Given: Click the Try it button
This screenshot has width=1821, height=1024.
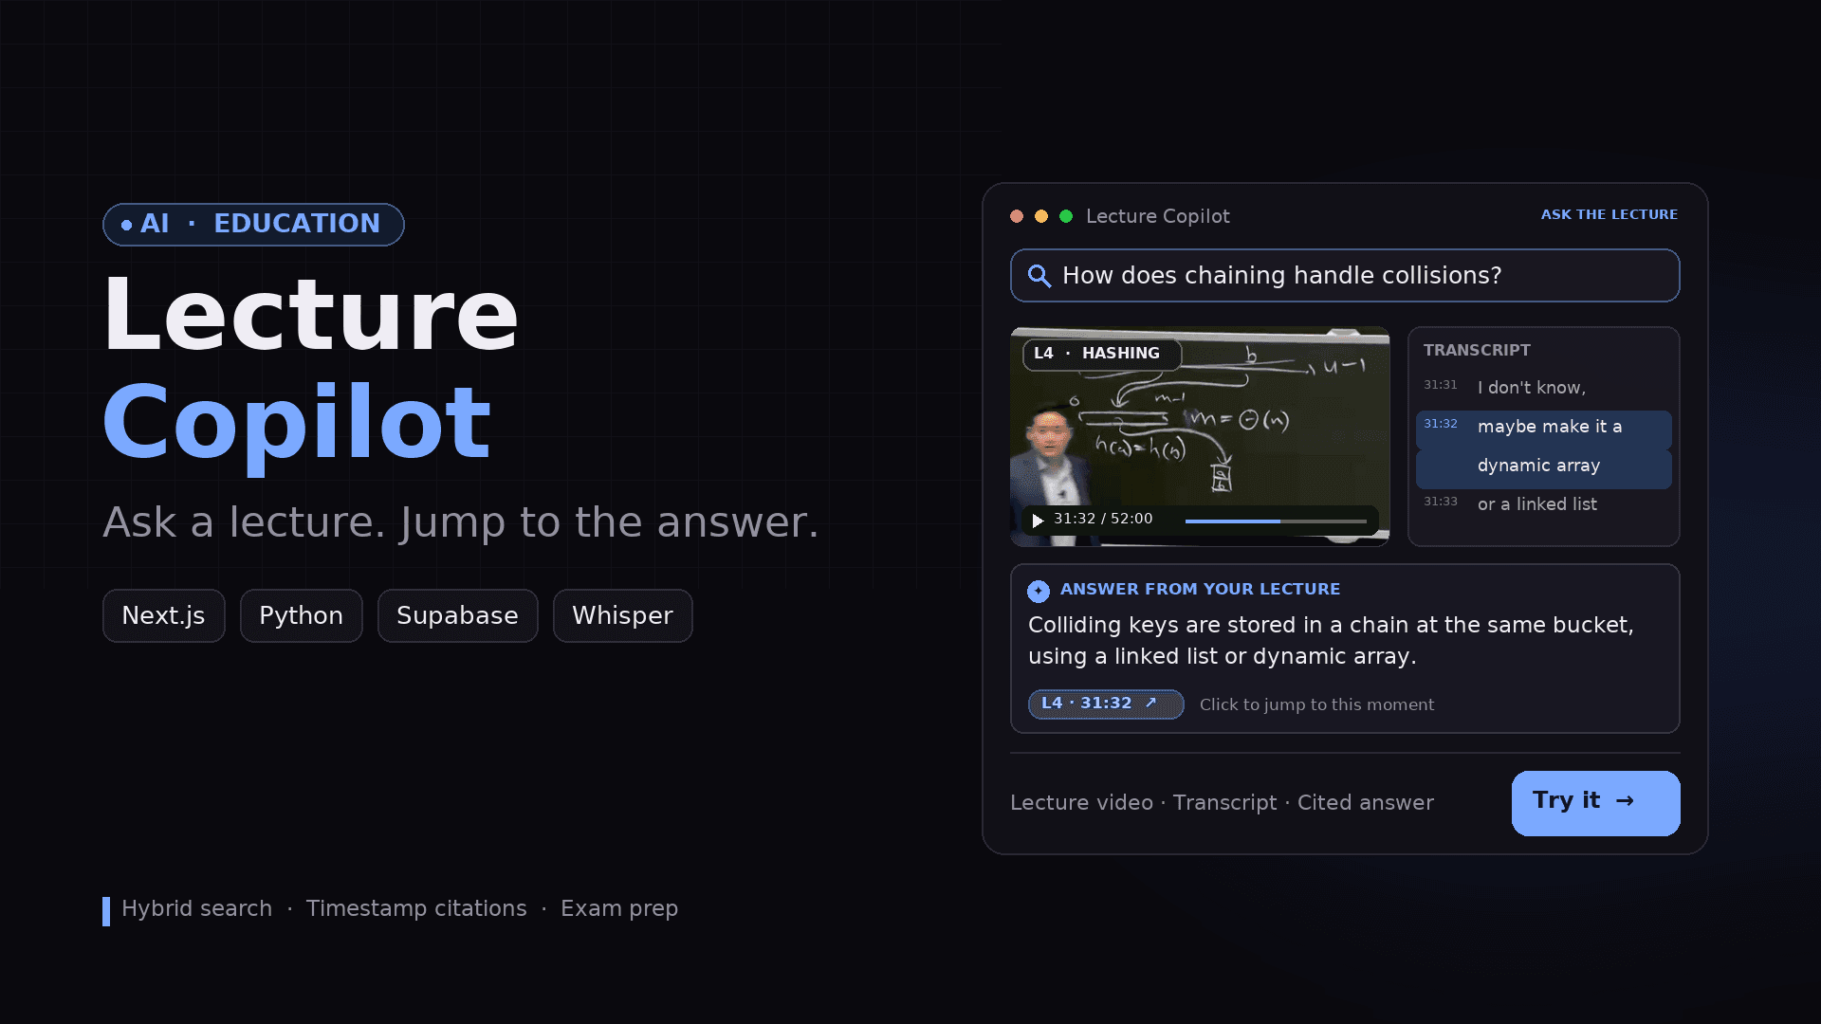Looking at the screenshot, I should click(1595, 803).
